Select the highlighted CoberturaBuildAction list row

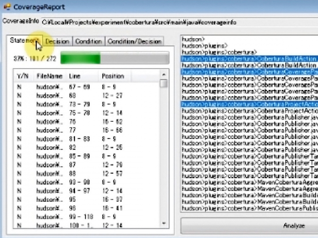tap(250, 59)
